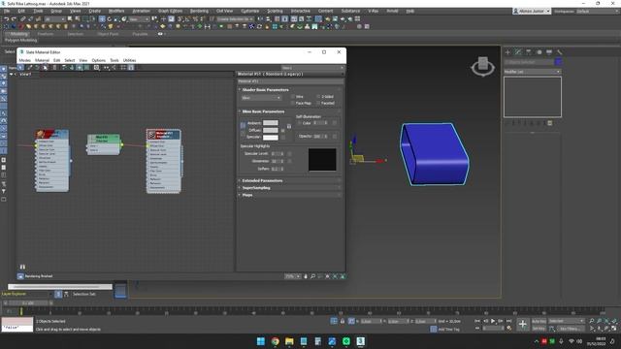The height and width of the screenshot is (349, 621).
Task: Toggle the Self-Illumination Color checkbox
Action: coord(300,123)
